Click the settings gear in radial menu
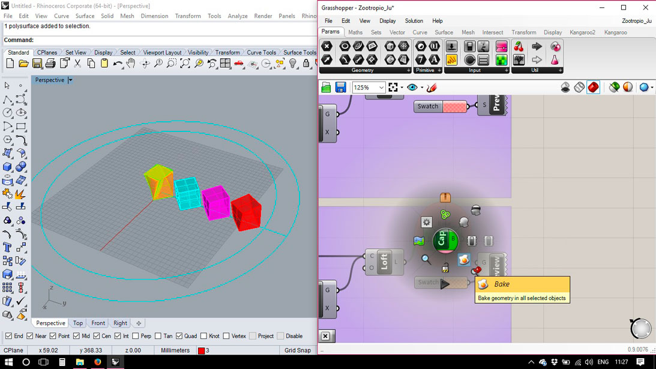This screenshot has width=656, height=369. [x=426, y=222]
